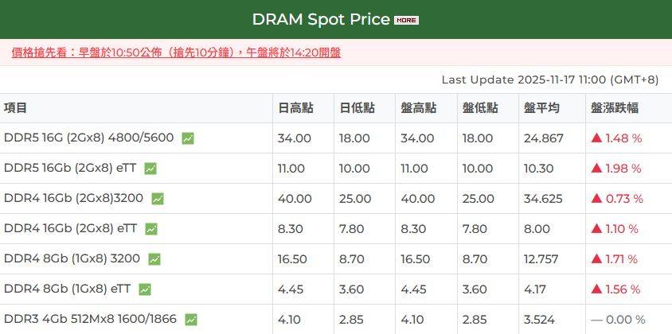The width and height of the screenshot is (672, 334).
Task: Click the 項目 column header
Action: click(16, 108)
